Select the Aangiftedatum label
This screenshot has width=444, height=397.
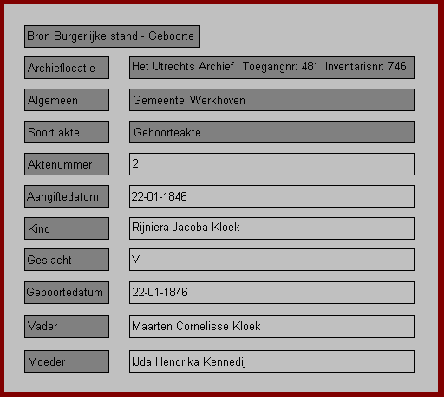click(67, 196)
